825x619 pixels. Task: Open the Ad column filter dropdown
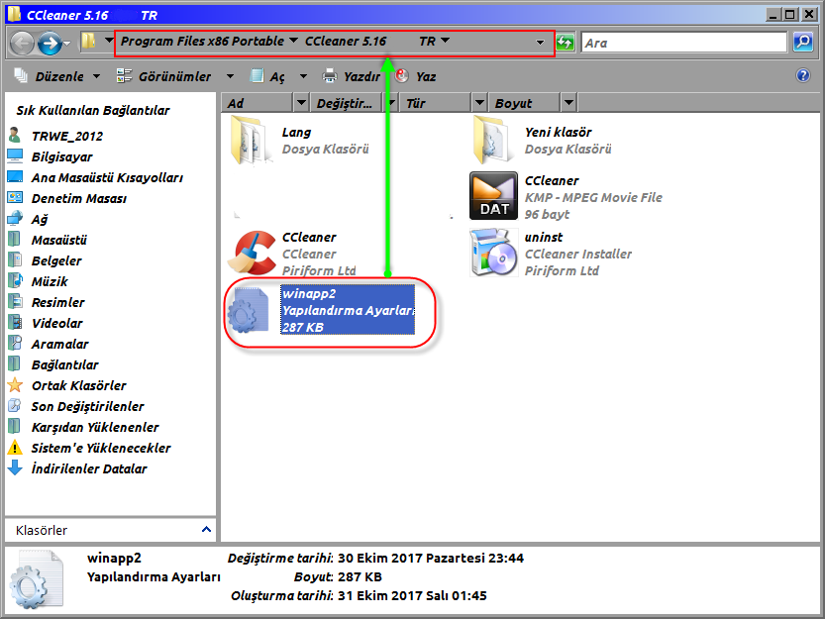[301, 103]
